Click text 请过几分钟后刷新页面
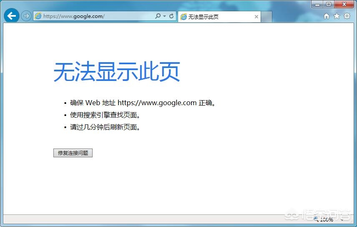Screen dimensions: 357x227 [105, 127]
